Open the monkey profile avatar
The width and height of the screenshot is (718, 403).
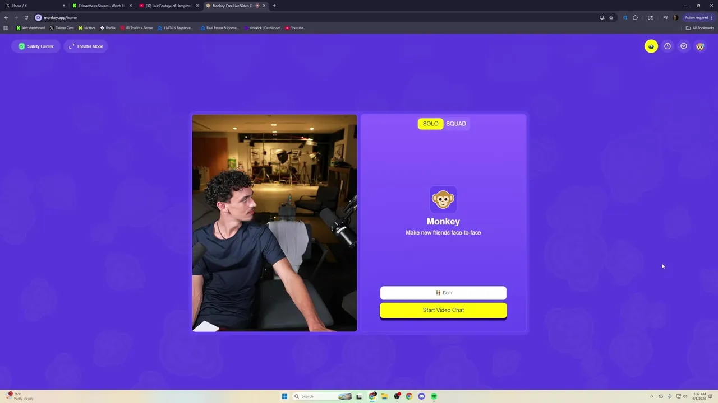point(700,46)
